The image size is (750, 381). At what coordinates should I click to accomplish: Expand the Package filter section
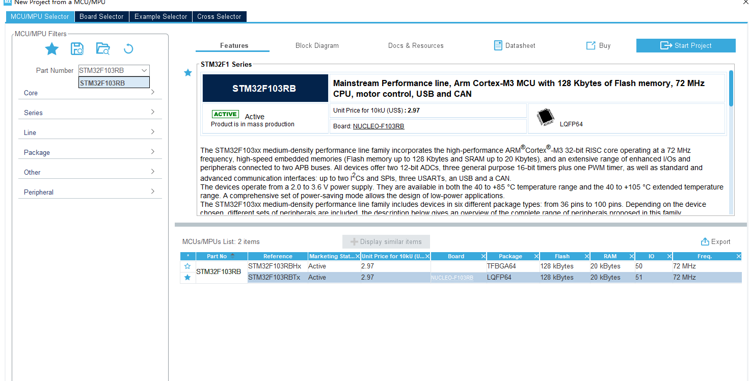(x=90, y=152)
